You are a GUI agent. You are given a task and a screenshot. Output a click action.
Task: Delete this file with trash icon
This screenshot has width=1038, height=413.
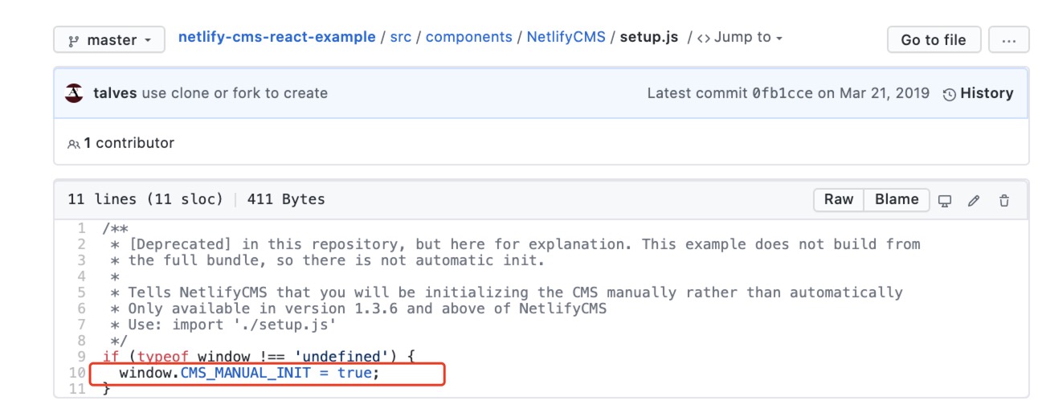click(x=1003, y=200)
